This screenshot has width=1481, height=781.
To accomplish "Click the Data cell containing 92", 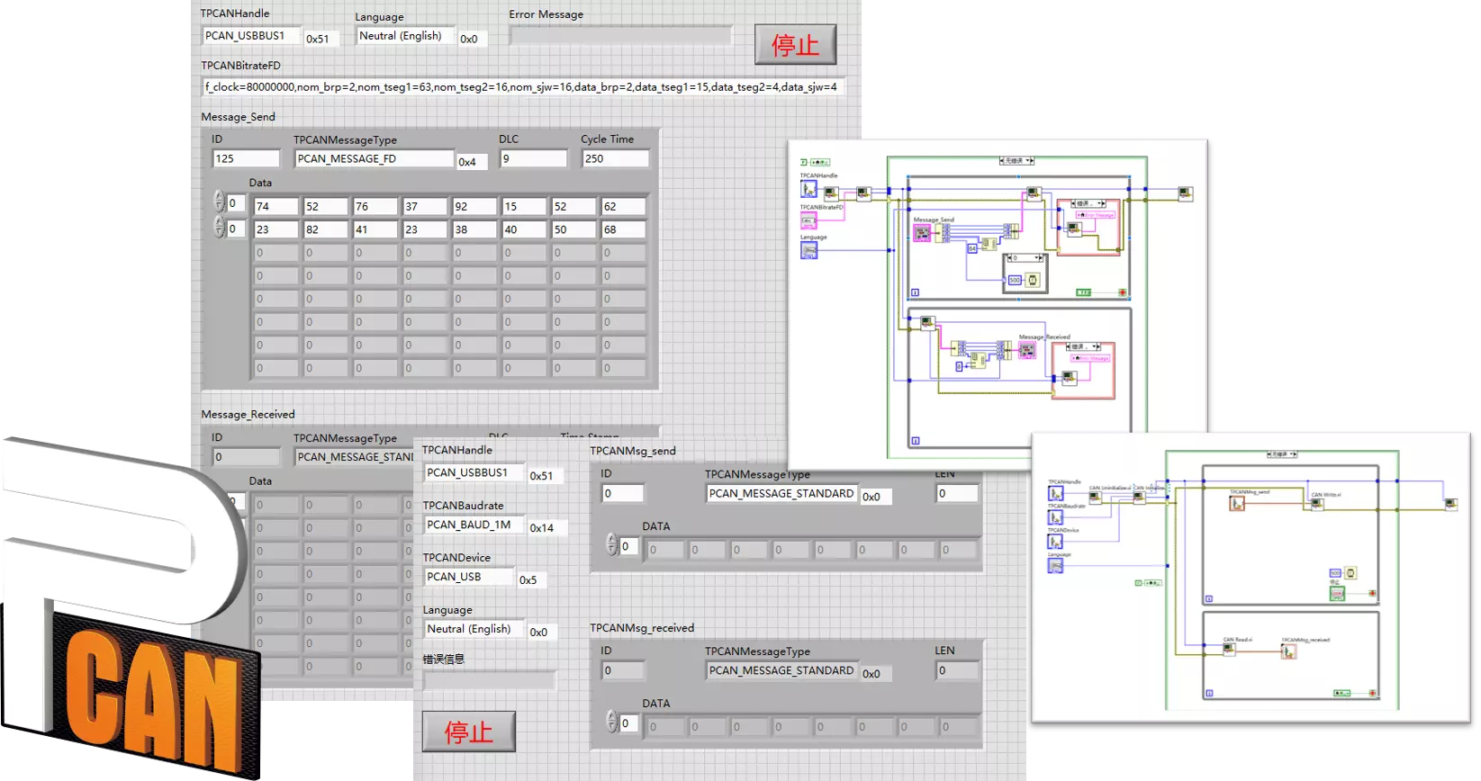I will coord(474,207).
